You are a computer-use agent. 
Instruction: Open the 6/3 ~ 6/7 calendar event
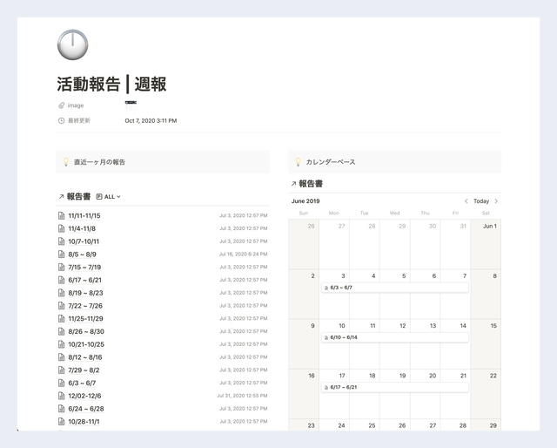click(x=394, y=288)
